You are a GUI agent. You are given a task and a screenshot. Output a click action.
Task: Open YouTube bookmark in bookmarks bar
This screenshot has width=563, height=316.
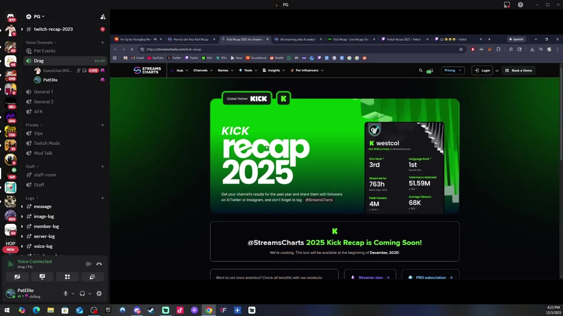click(x=155, y=58)
